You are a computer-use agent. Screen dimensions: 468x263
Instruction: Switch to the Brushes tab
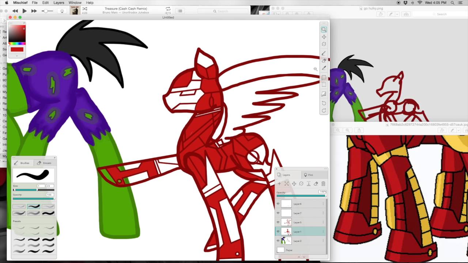[22, 163]
